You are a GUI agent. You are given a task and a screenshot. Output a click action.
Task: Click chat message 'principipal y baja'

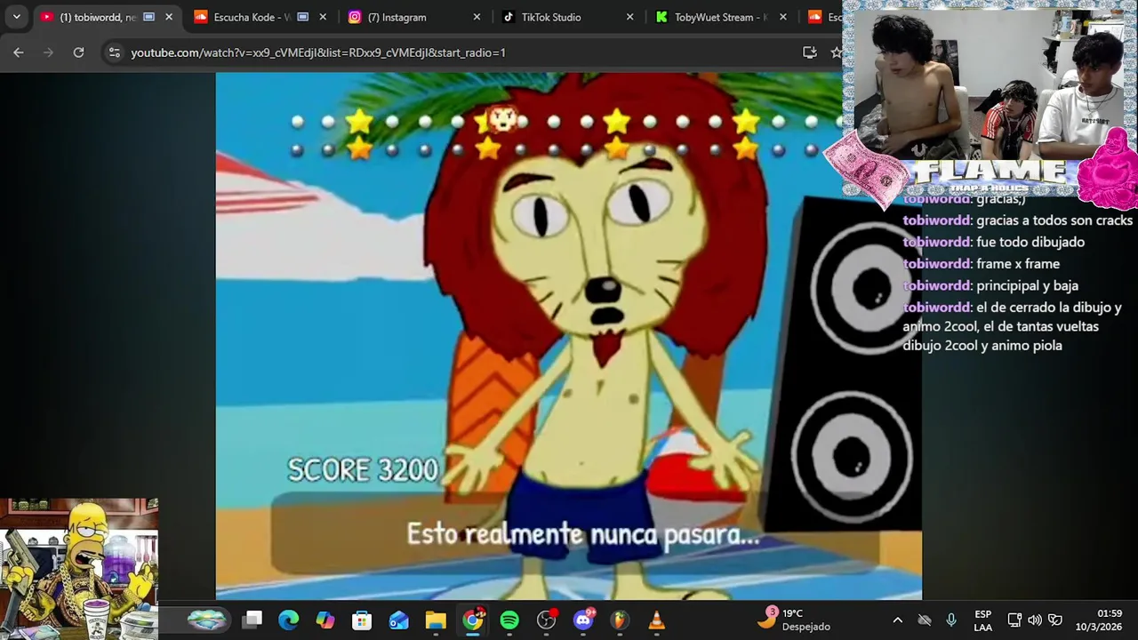(1027, 285)
